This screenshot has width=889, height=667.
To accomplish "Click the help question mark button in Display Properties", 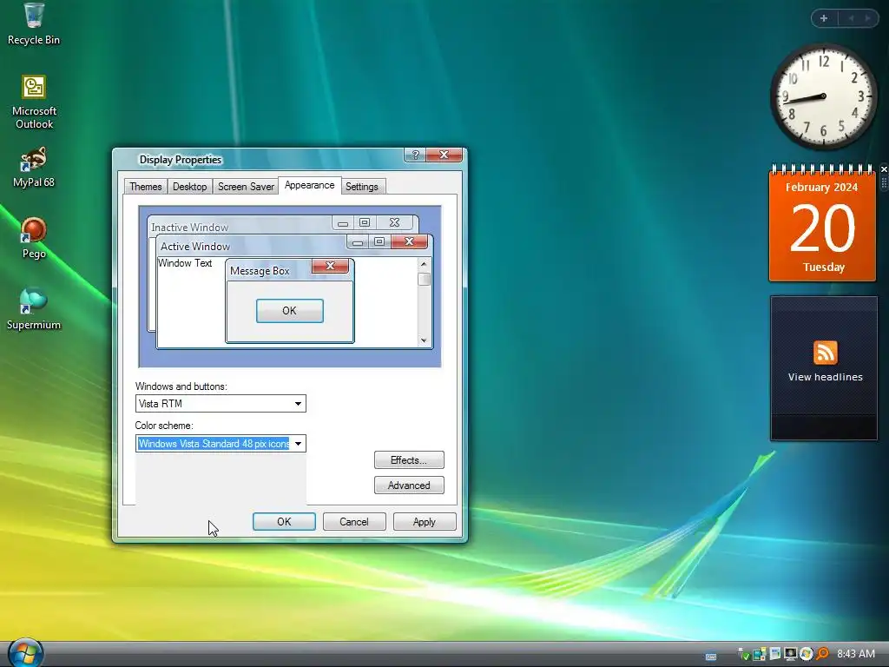I will [415, 155].
